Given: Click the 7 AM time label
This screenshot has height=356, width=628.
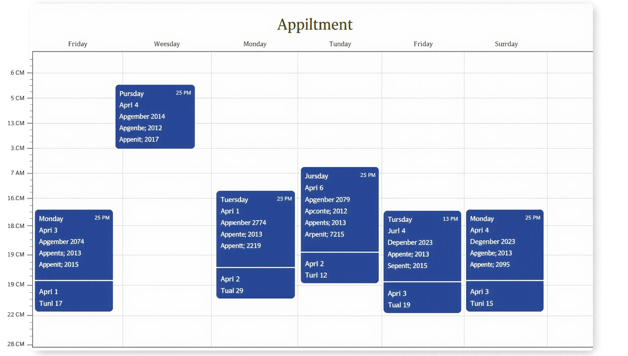Looking at the screenshot, I should click(17, 173).
